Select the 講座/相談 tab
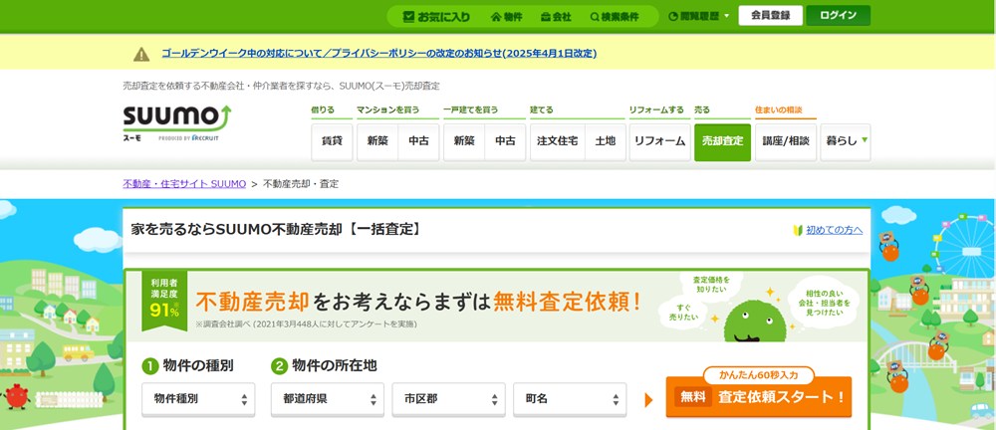 (x=786, y=141)
